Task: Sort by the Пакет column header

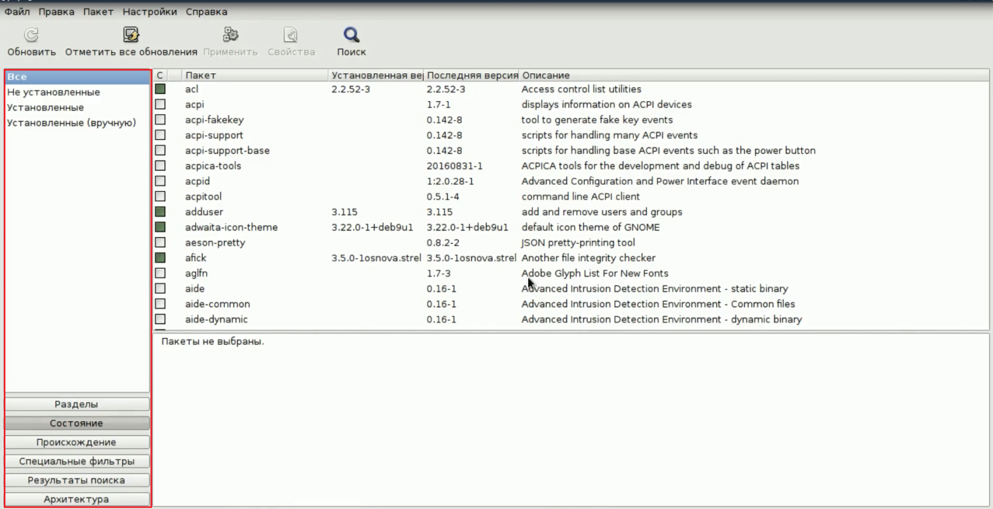Action: tap(255, 75)
